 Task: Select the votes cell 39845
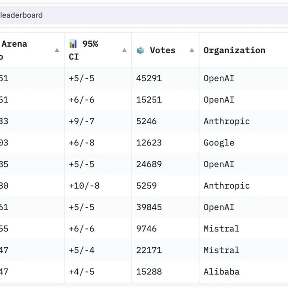coord(149,207)
